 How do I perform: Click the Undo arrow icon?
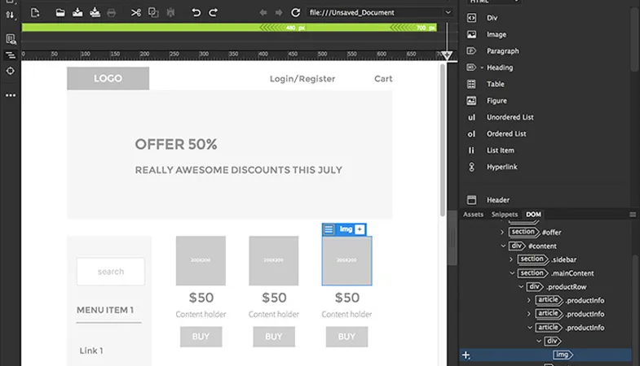(196, 12)
